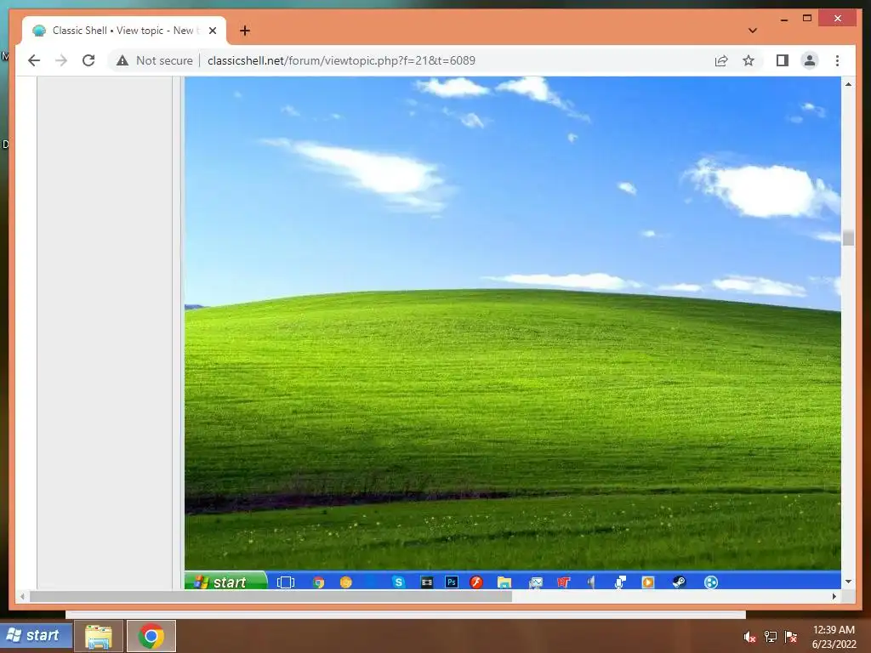871x653 pixels.
Task: Click the page scroll down arrow
Action: point(848,582)
